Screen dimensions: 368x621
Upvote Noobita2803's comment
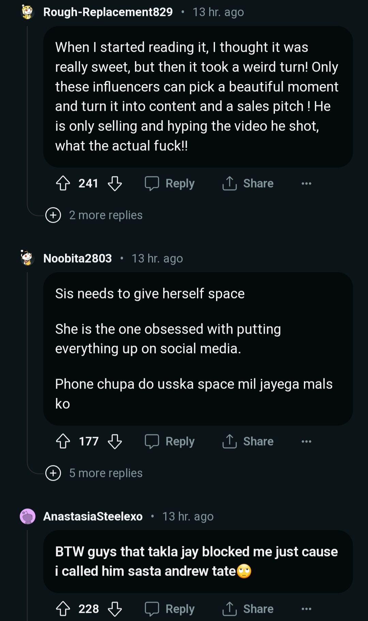63,441
